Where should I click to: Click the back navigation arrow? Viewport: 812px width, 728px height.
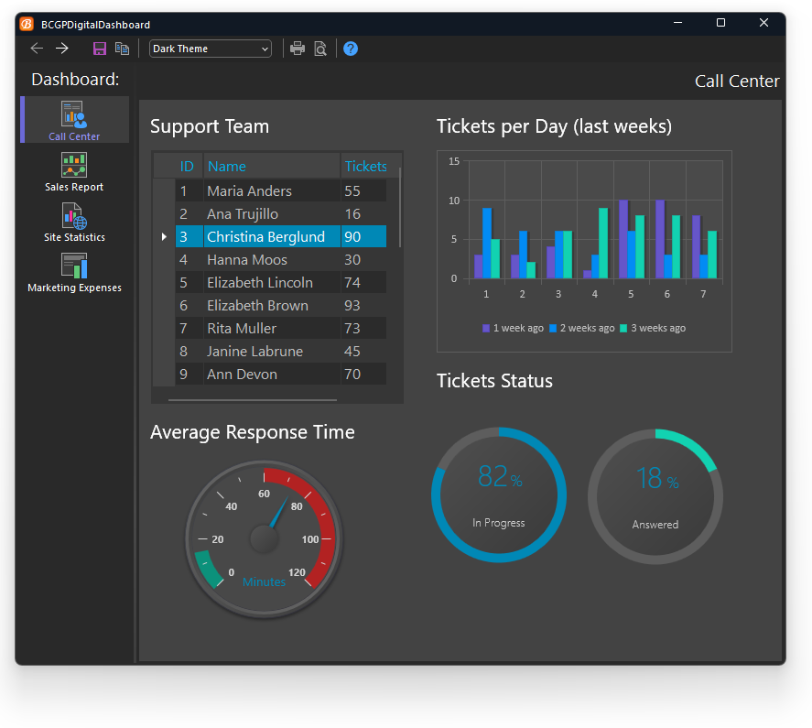point(37,49)
